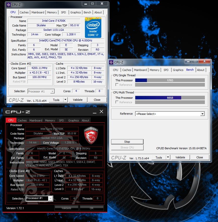Click Core Speed value 4200.11 MHz
Image resolution: width=218 pixels, height=222 pixels.
click(x=39, y=68)
